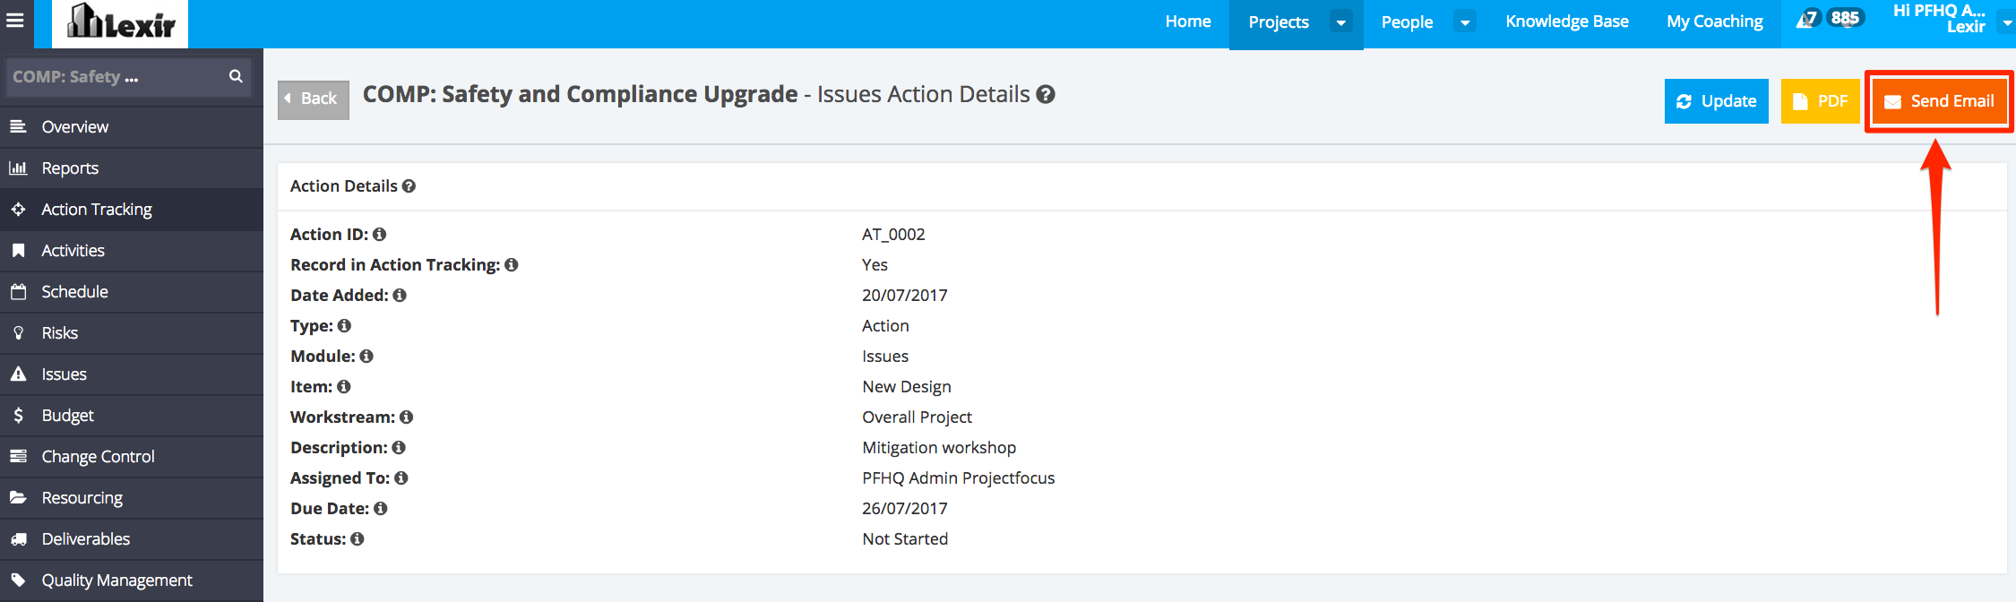The height and width of the screenshot is (602, 2016).
Task: Click the project search magnifier icon
Action: tap(236, 76)
